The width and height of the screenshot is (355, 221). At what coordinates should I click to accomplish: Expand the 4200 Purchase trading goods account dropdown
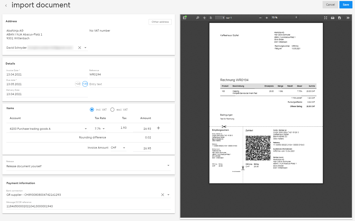86,129
